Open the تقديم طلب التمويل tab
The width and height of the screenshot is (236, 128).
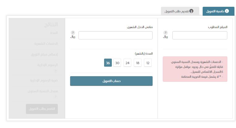(180, 11)
